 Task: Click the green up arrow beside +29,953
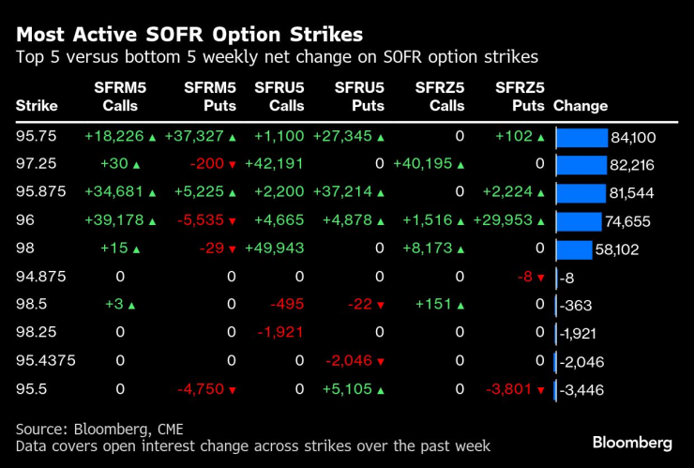coord(540,221)
